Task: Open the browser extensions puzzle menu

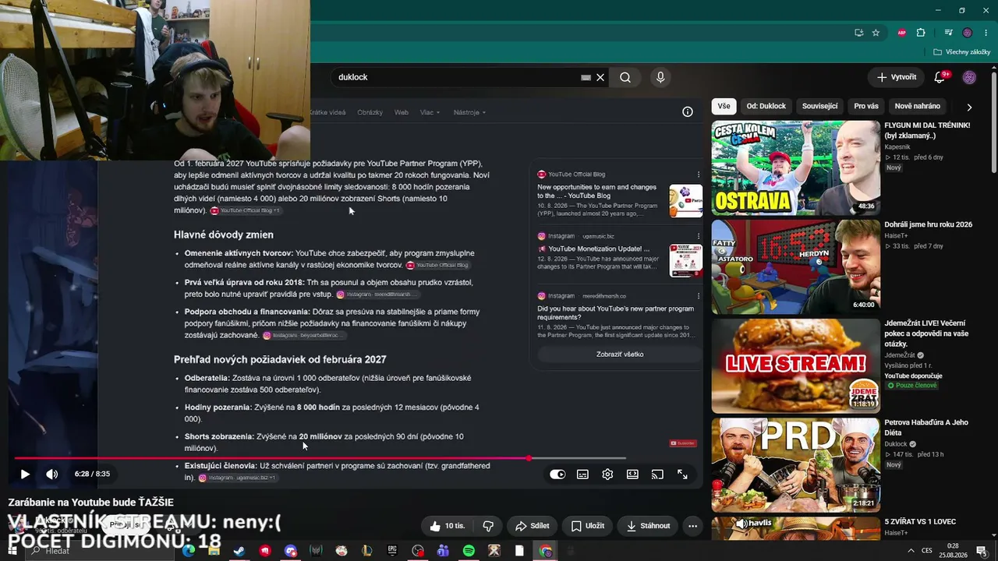Action: point(921,33)
